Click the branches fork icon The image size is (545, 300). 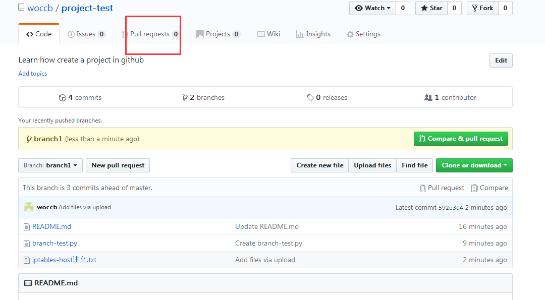185,98
